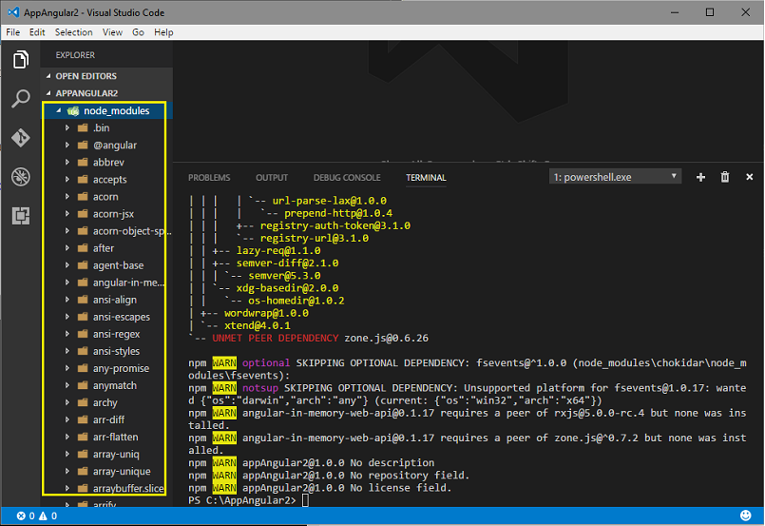The height and width of the screenshot is (526, 765).
Task: Select the array-unique folder
Action: pos(106,471)
